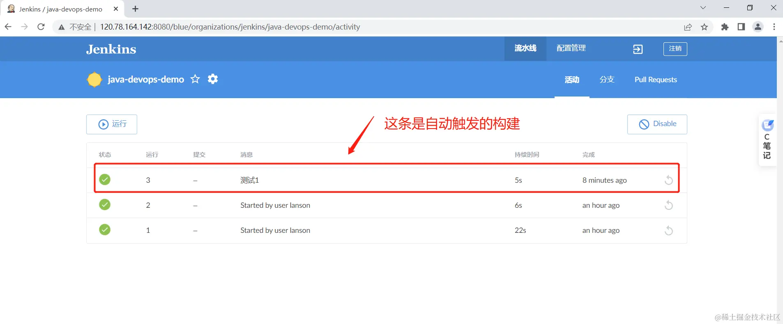783x324 pixels.
Task: Click the 持续时间 duration column header
Action: [527, 155]
